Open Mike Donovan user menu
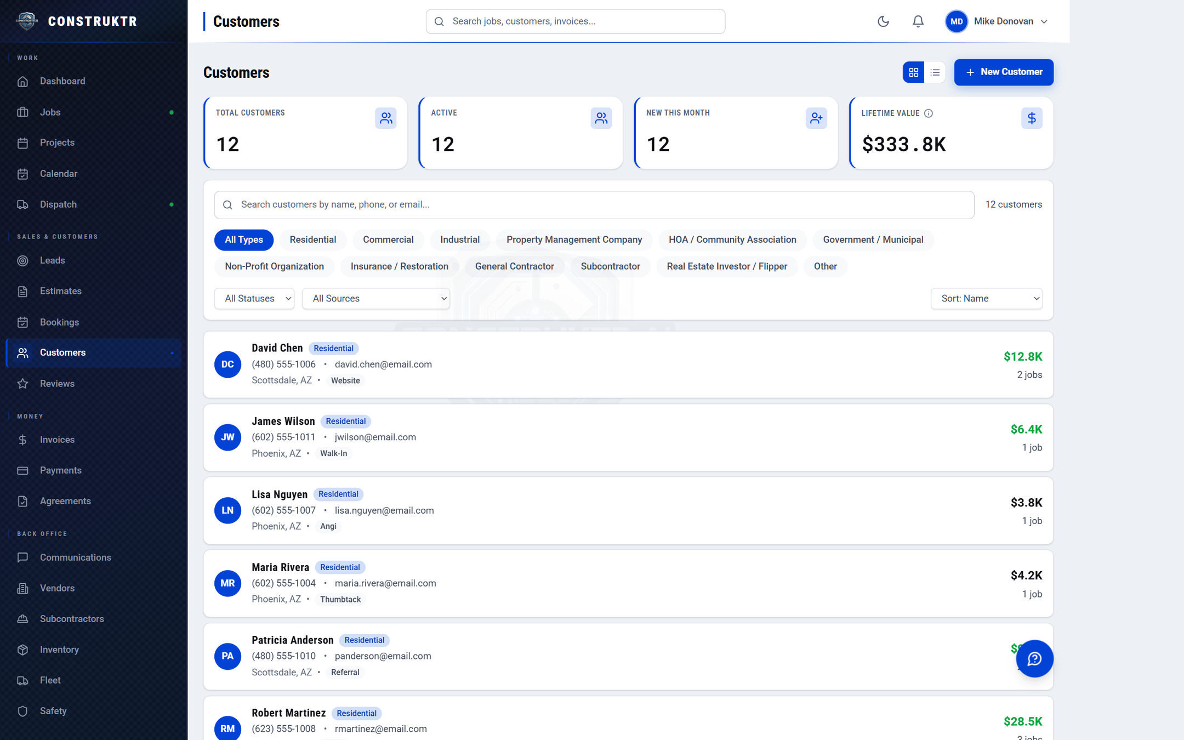The width and height of the screenshot is (1184, 740). (x=997, y=21)
